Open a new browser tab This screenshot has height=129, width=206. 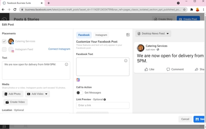[49, 3]
